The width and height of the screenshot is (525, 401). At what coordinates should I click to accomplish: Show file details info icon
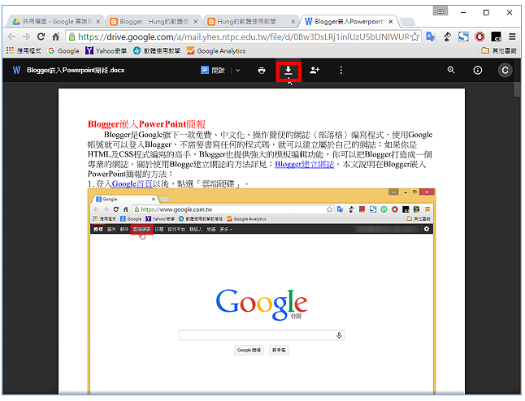coord(478,71)
